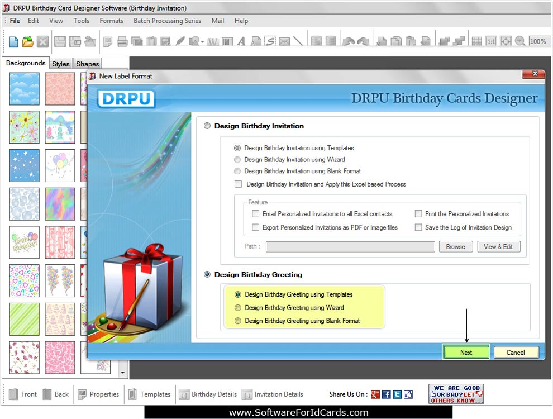Click the Browse button

455,246
